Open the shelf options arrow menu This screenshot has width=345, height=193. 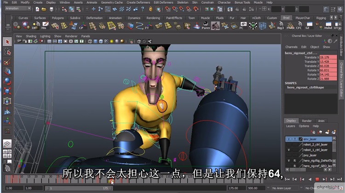[8, 29]
